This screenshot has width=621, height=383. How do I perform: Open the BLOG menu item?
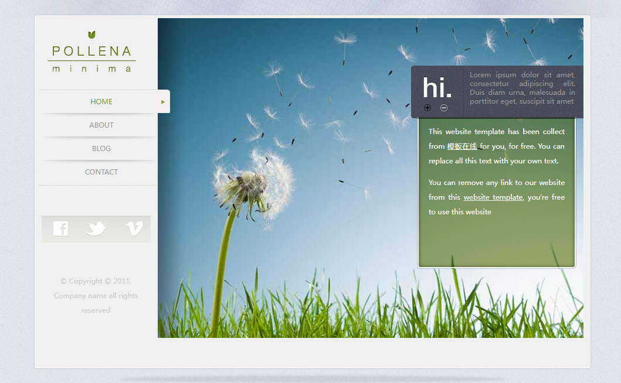click(101, 149)
